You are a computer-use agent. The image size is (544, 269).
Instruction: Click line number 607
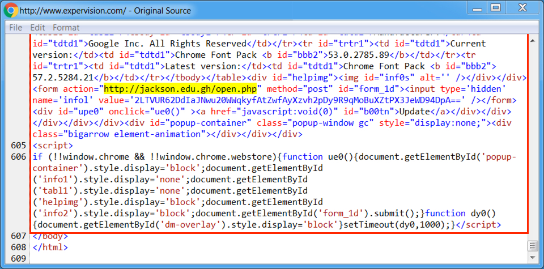click(x=18, y=236)
